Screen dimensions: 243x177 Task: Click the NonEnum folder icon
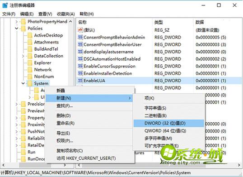(x=30, y=77)
